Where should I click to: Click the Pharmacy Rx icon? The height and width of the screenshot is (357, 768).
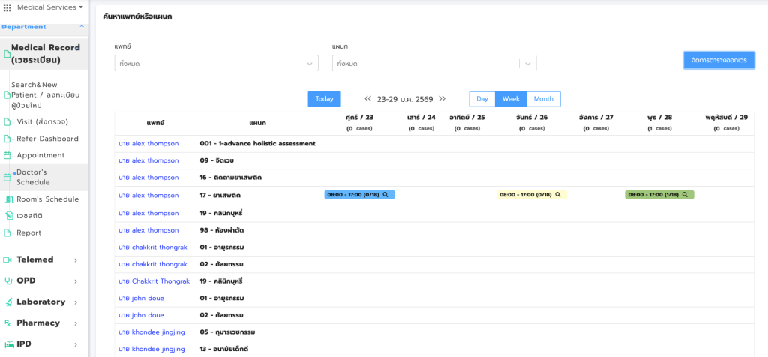[7, 322]
